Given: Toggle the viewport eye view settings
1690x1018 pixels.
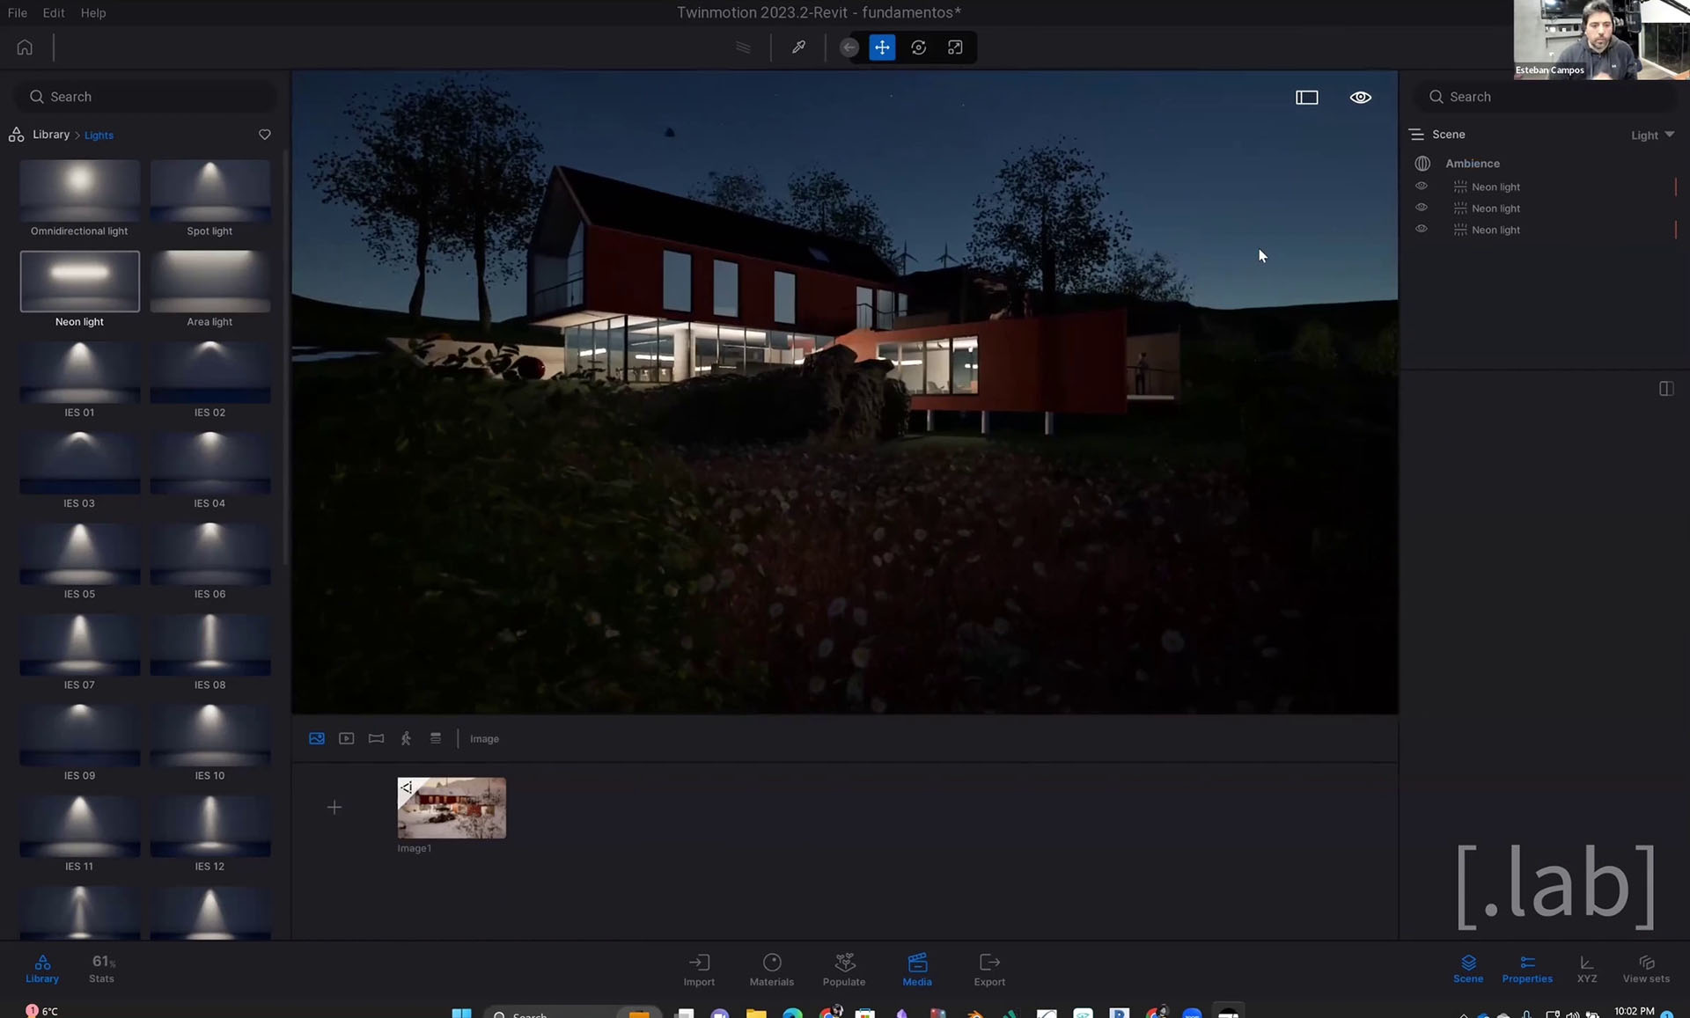Looking at the screenshot, I should point(1360,98).
